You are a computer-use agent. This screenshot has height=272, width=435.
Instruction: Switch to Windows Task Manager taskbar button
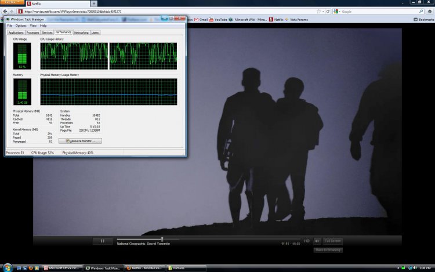103,268
